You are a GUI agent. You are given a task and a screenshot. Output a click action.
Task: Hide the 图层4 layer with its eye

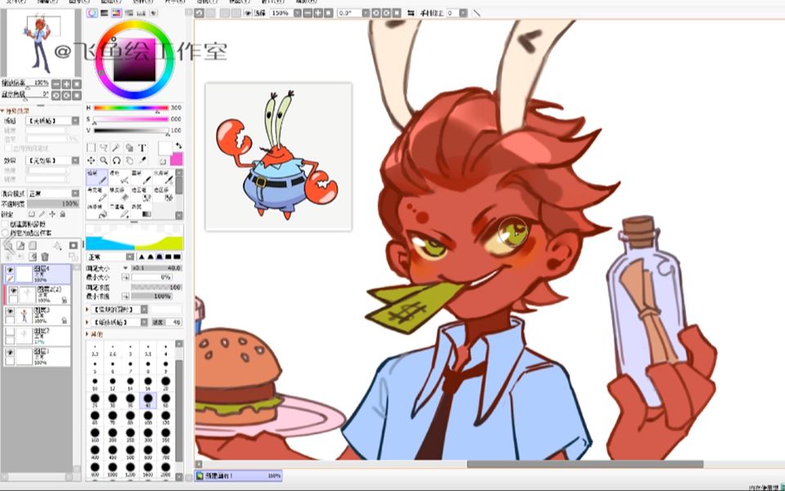coord(9,269)
